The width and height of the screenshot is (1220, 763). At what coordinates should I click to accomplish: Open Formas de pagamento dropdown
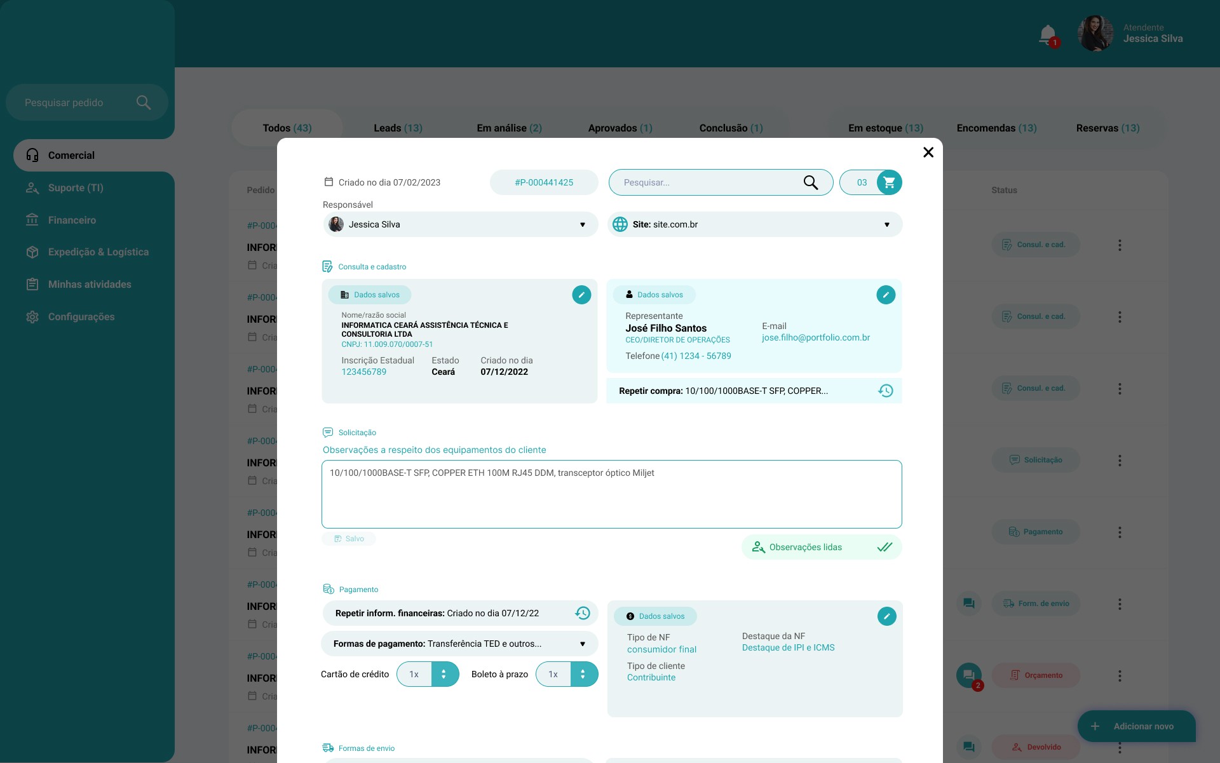(x=460, y=644)
